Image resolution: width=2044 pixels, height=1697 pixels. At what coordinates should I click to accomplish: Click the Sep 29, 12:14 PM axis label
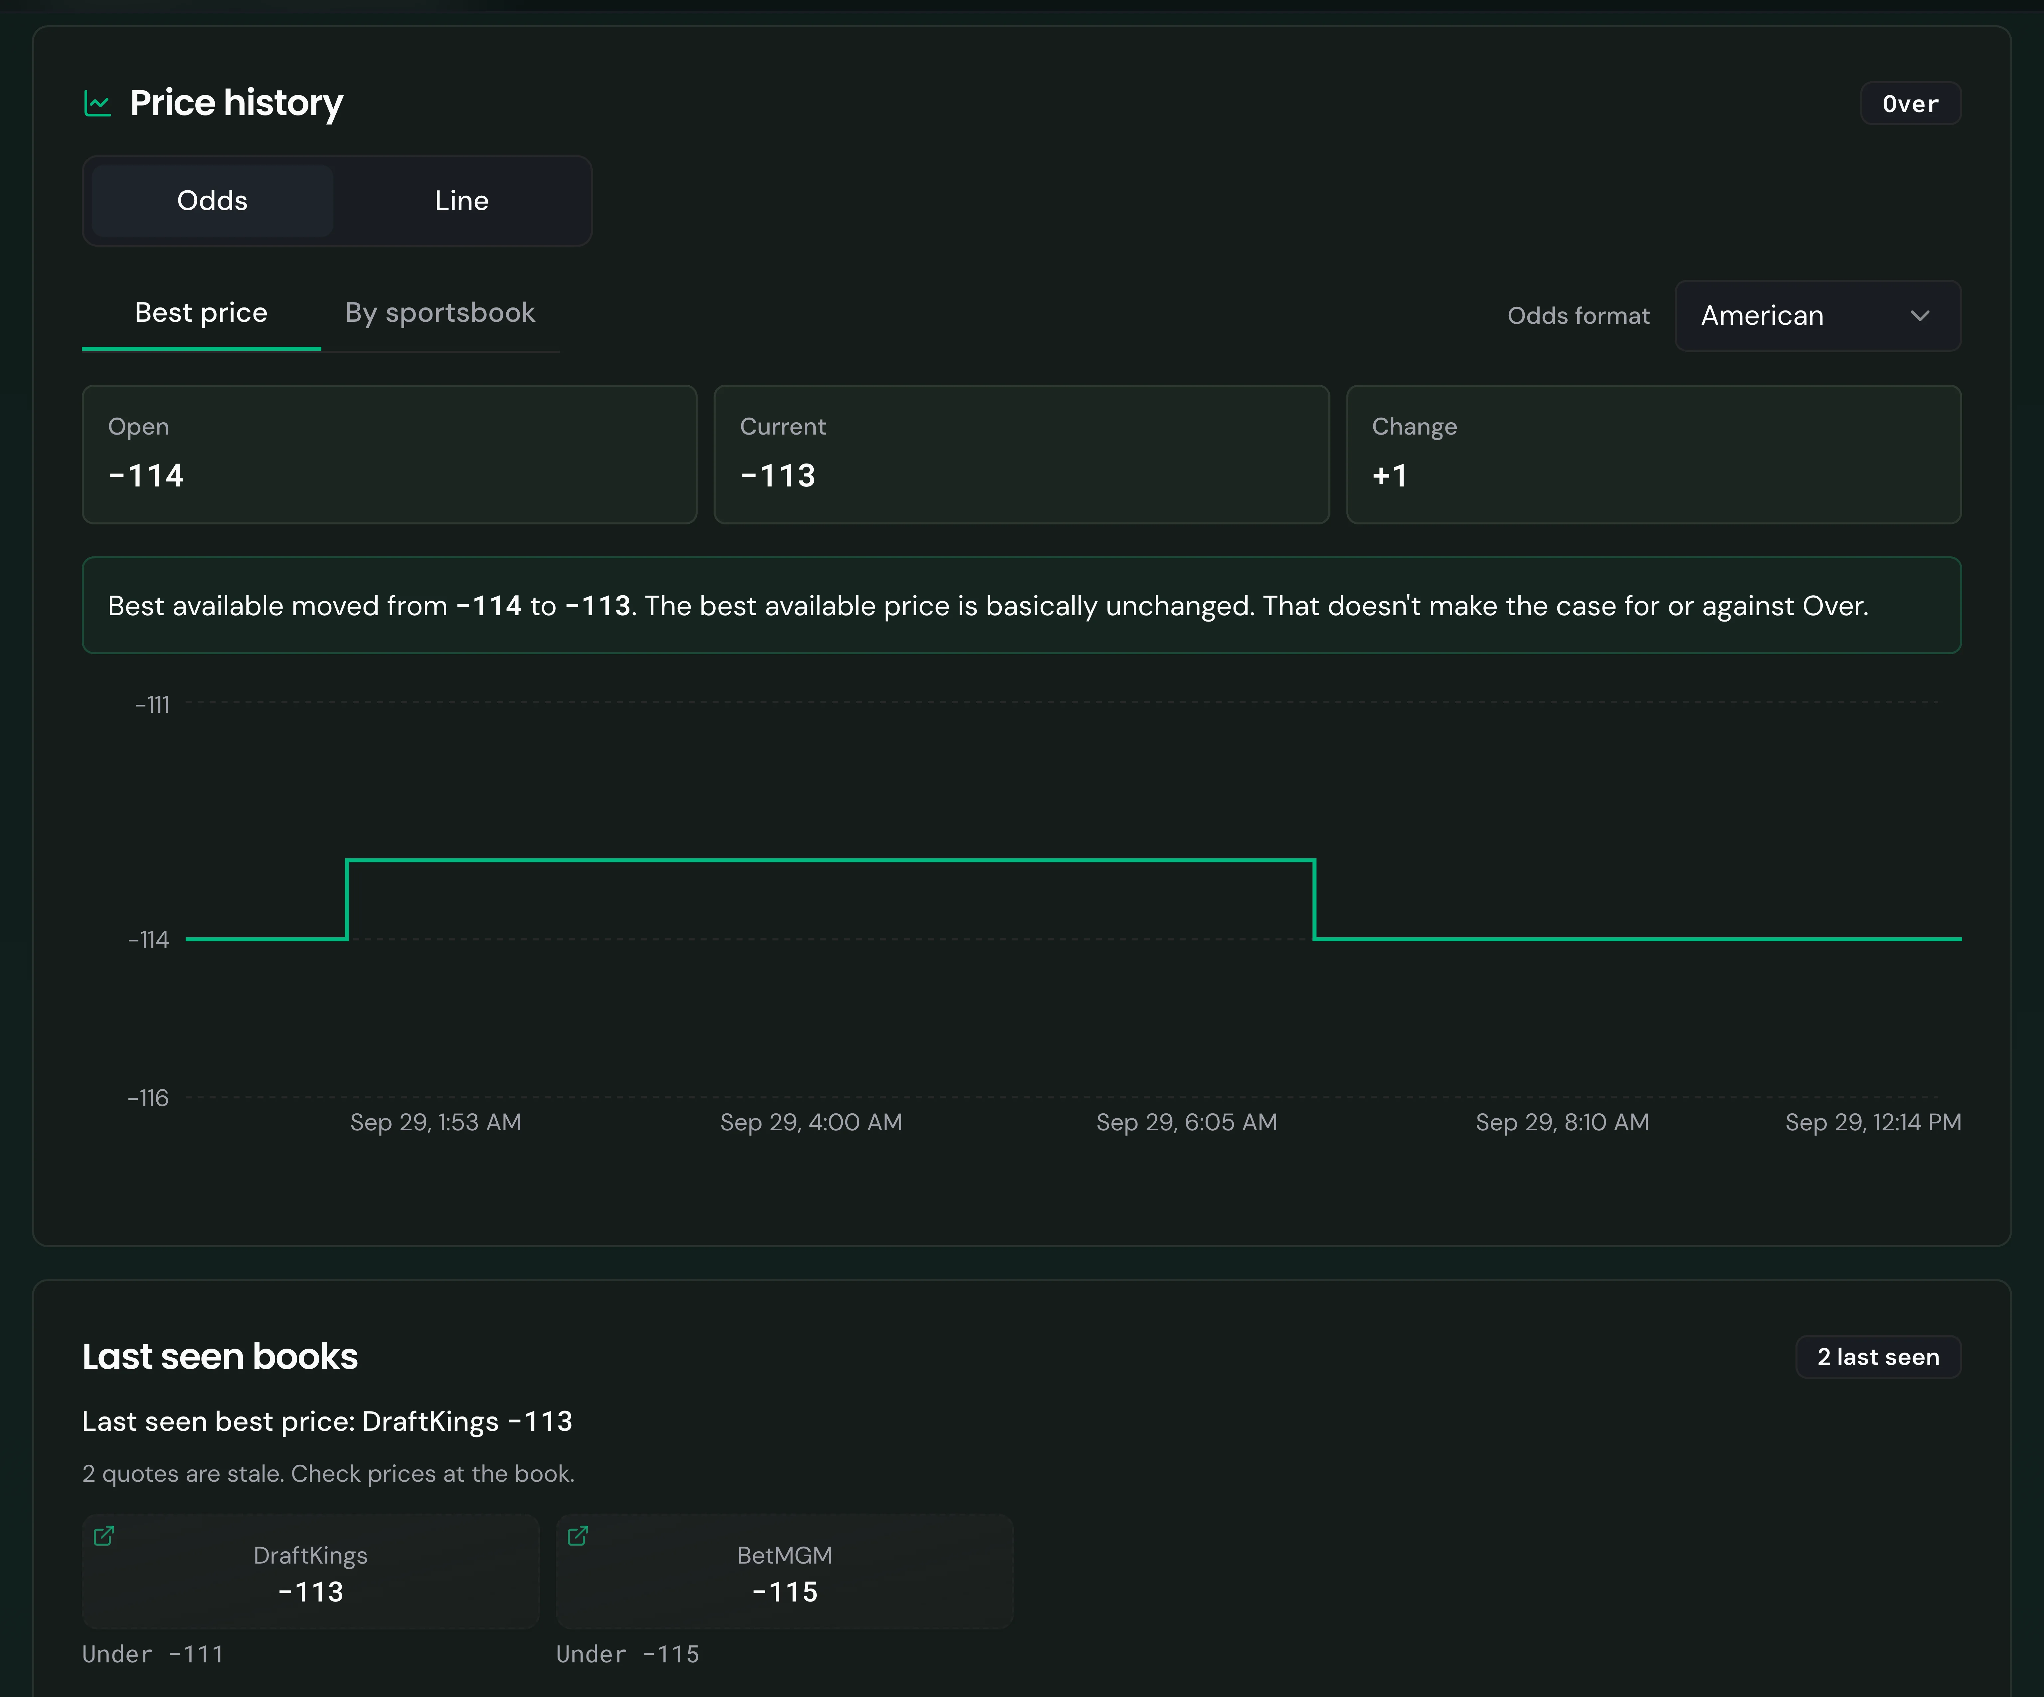coord(1874,1123)
